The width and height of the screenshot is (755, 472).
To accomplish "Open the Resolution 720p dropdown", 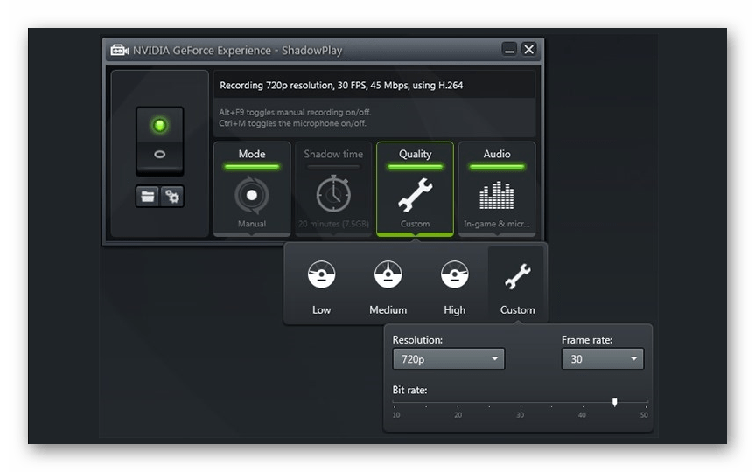I will pyautogui.click(x=448, y=359).
